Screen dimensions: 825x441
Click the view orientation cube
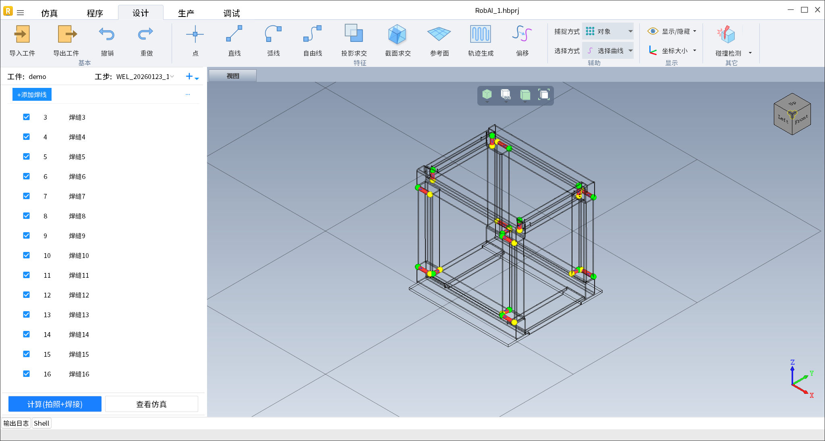(x=792, y=114)
